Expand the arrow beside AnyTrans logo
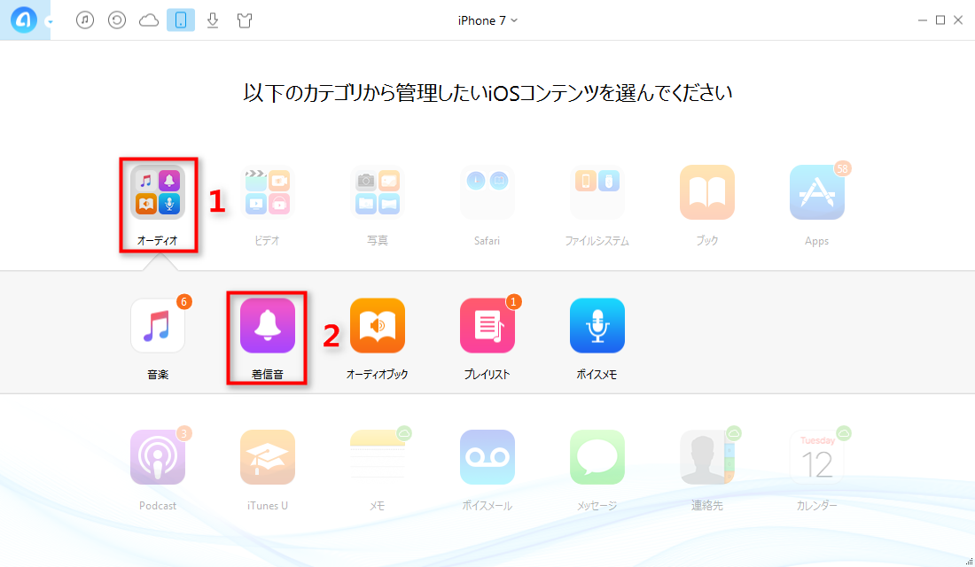 click(x=49, y=22)
